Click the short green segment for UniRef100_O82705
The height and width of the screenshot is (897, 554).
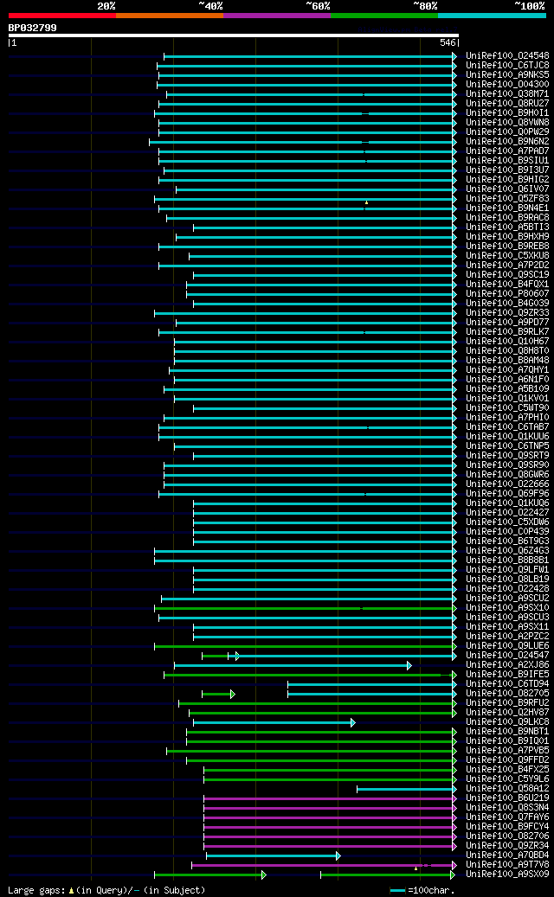pyautogui.click(x=218, y=694)
